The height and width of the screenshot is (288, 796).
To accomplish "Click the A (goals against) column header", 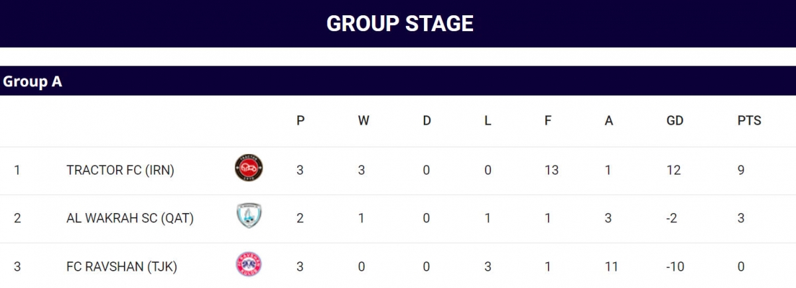I will coord(609,121).
